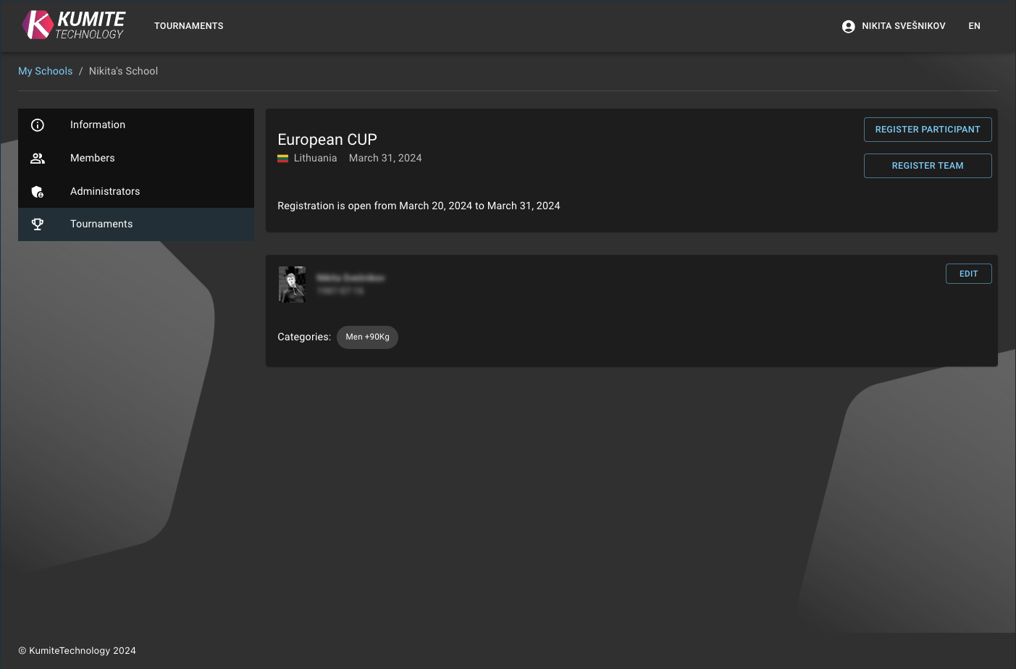Go to the Members sidebar section

tap(93, 159)
